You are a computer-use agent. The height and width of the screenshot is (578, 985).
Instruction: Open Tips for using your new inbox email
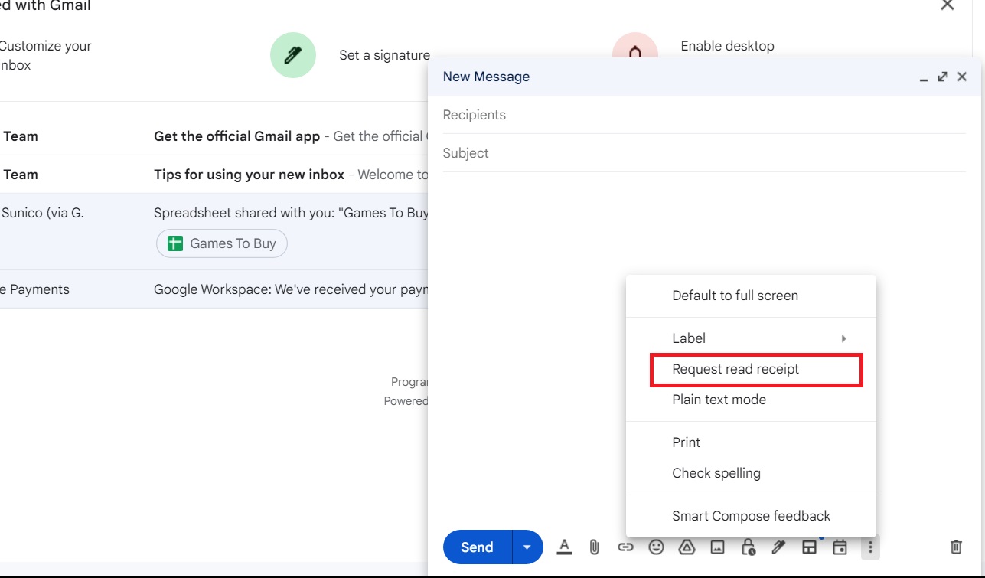click(x=214, y=175)
